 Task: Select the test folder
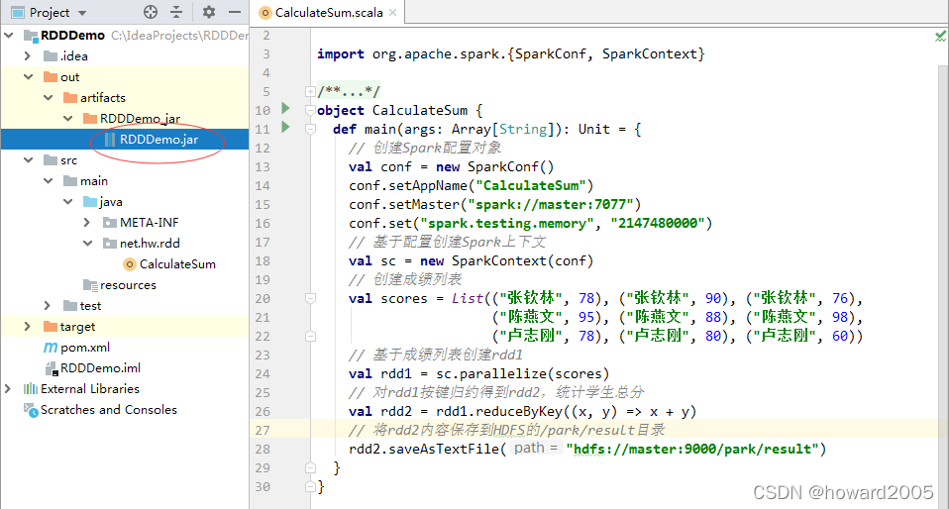coord(90,306)
